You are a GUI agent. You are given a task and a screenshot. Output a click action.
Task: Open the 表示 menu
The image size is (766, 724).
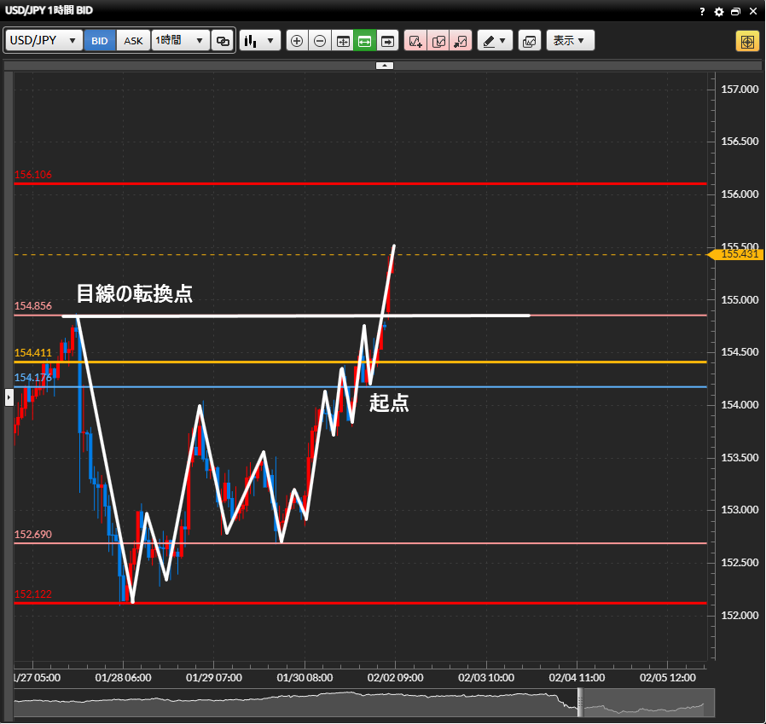tap(570, 41)
